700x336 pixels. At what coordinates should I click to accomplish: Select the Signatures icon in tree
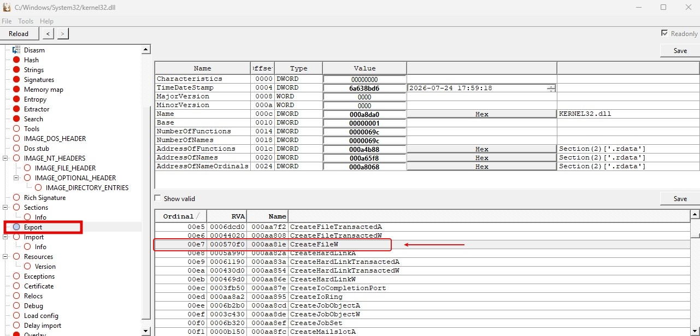16,80
